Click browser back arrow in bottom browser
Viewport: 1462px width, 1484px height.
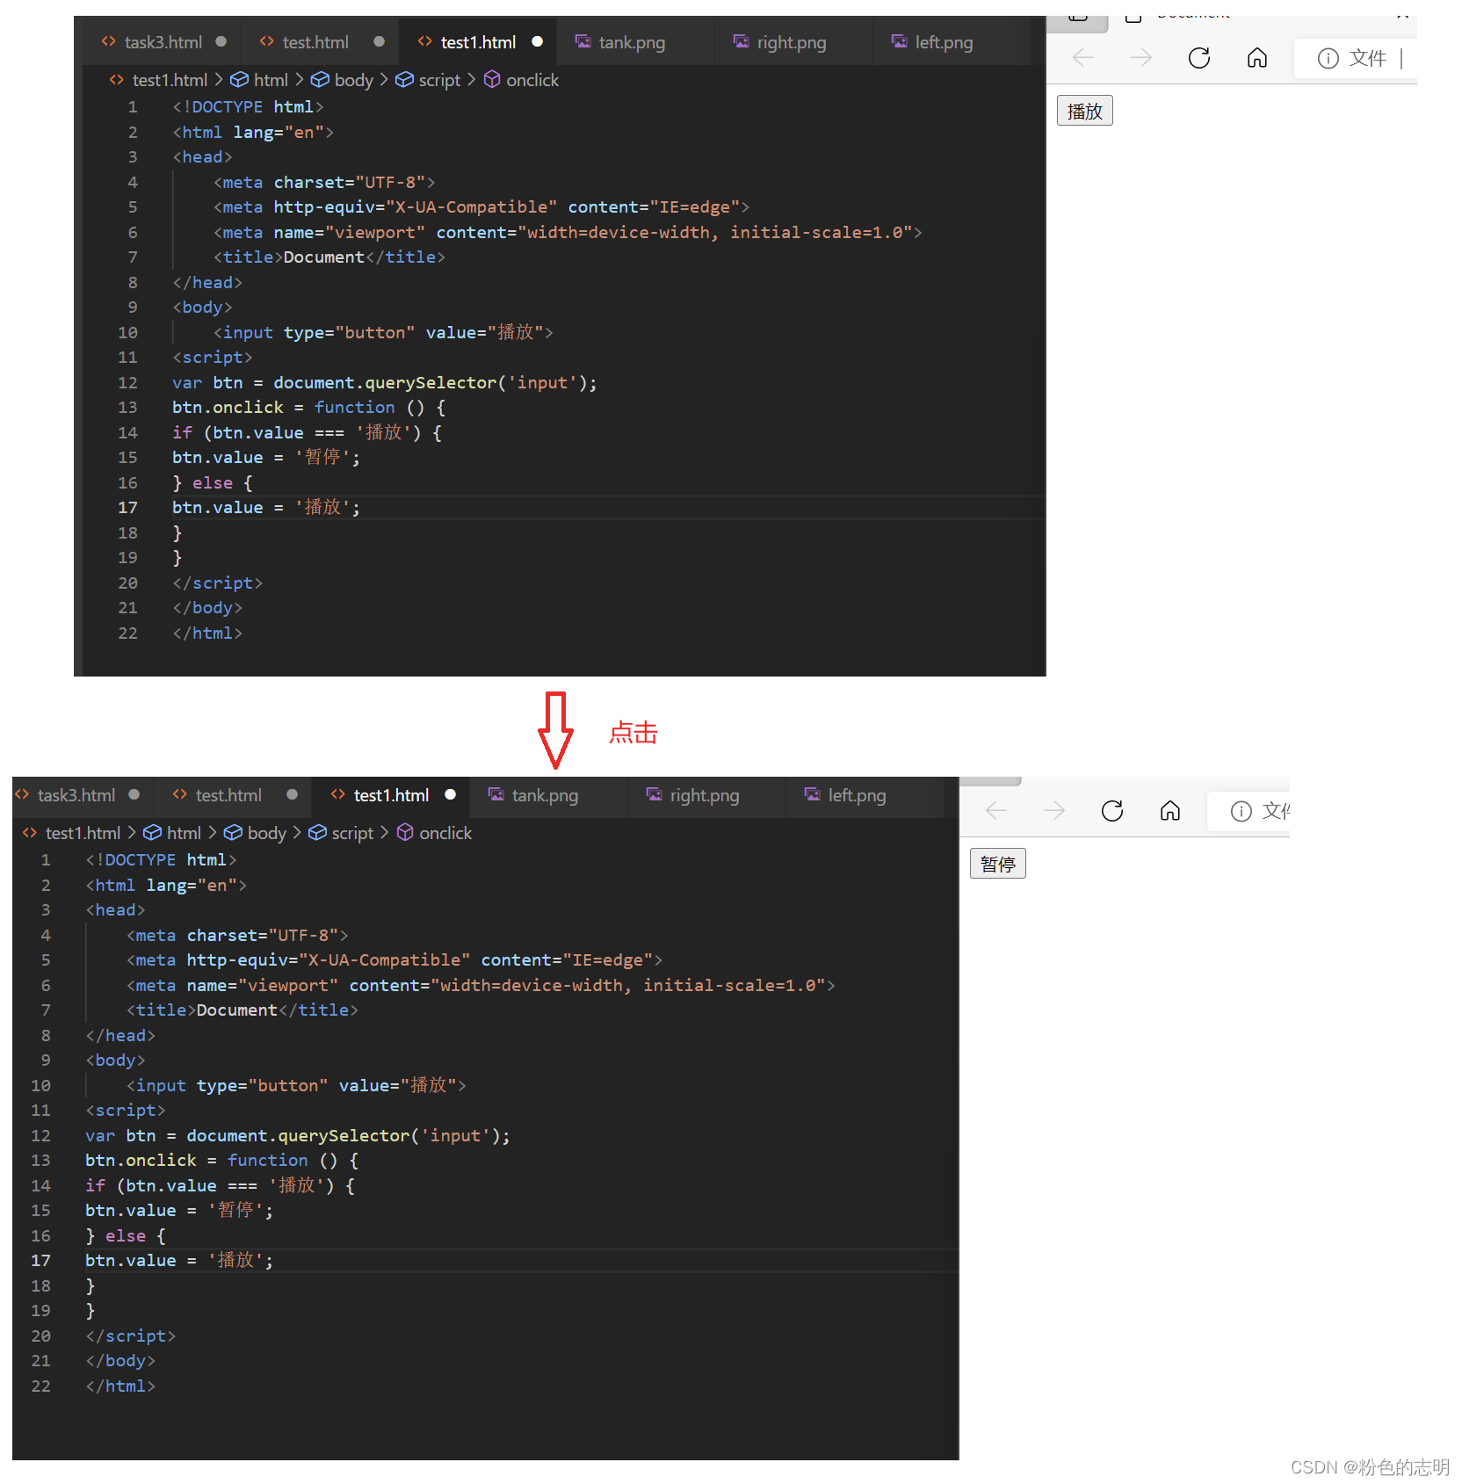coord(996,811)
